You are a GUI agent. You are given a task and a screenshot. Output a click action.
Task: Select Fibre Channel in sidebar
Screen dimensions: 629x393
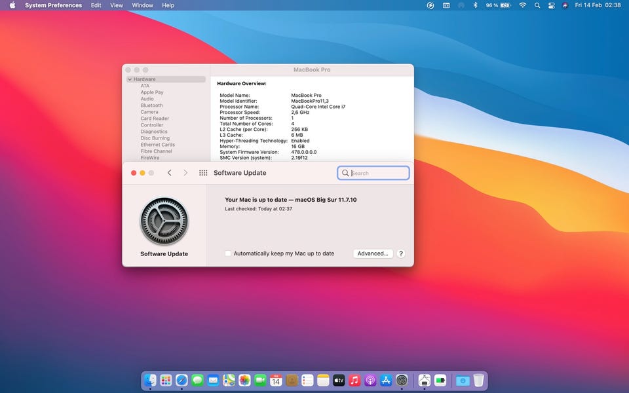pyautogui.click(x=157, y=151)
